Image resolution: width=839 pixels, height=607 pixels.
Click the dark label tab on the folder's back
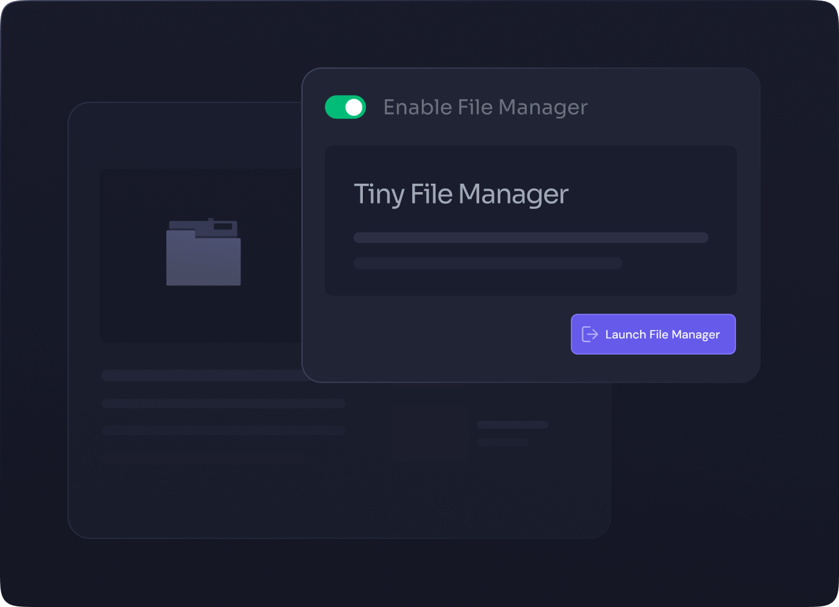222,226
